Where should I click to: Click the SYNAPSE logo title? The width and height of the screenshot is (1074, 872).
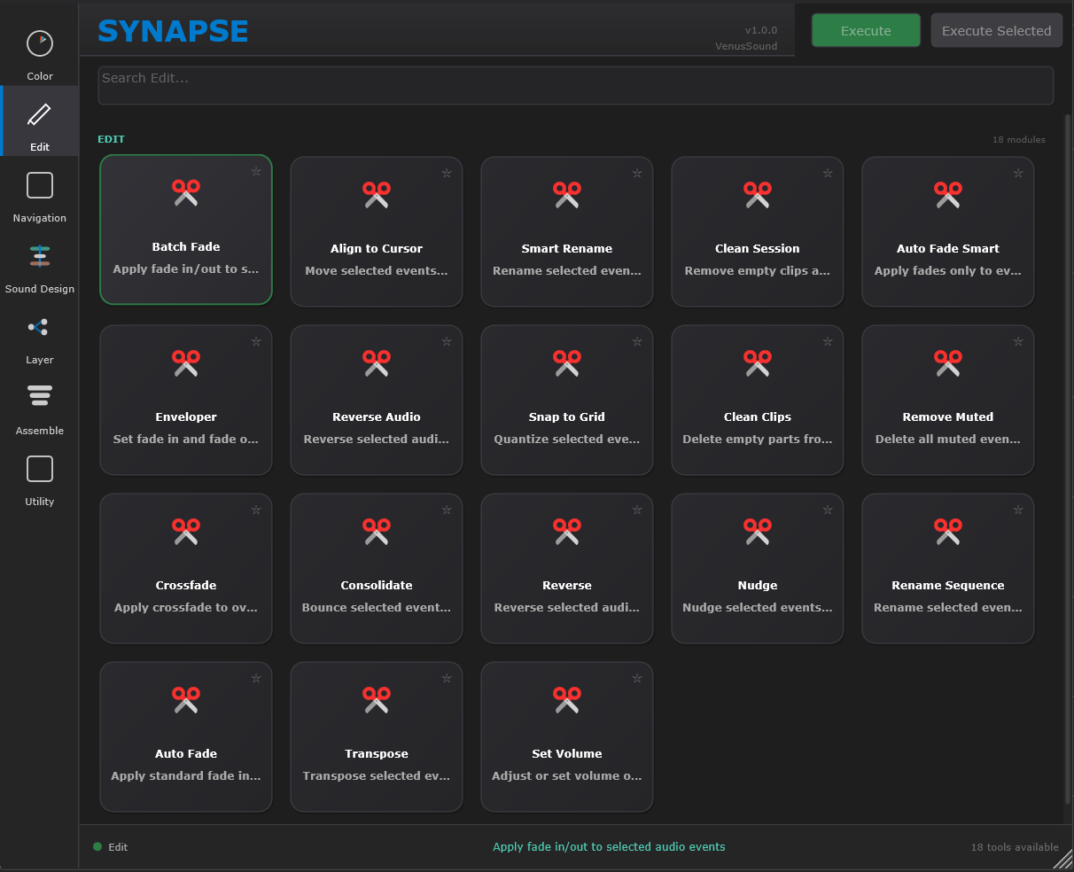pos(173,31)
